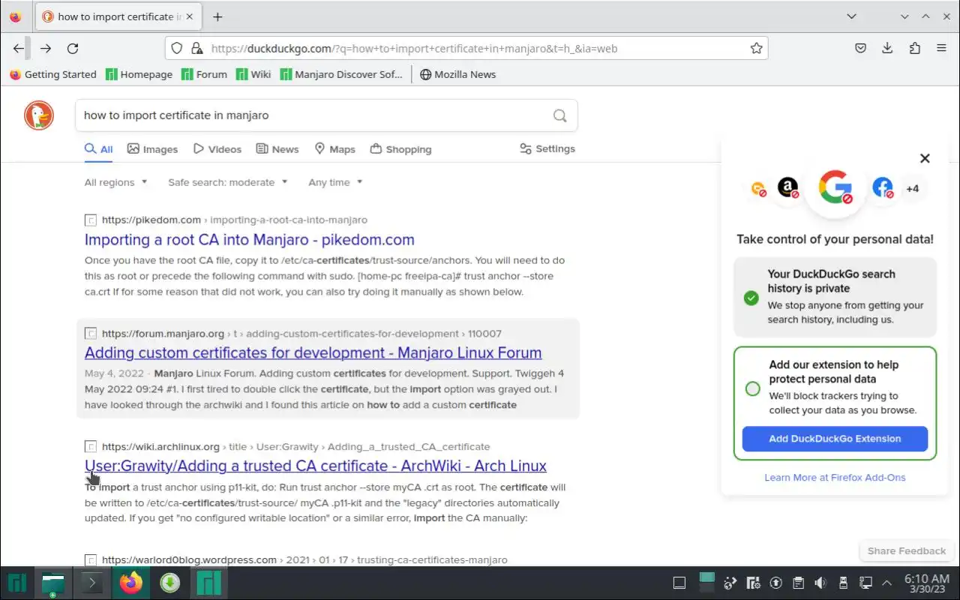960x600 pixels.
Task: Open Importing a root CA pikedom result
Action: [x=249, y=240]
